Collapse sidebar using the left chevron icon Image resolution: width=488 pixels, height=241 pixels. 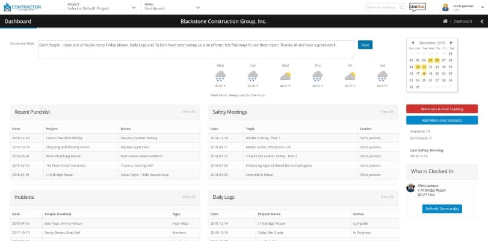[482, 22]
